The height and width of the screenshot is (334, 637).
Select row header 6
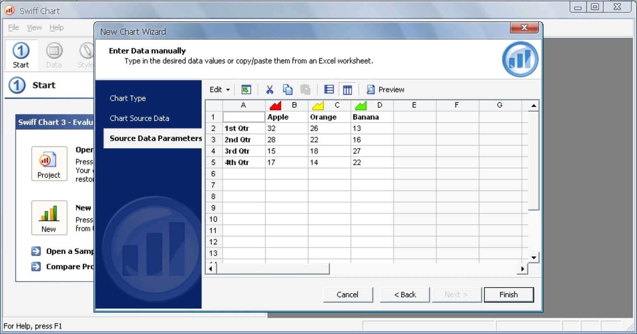point(213,174)
